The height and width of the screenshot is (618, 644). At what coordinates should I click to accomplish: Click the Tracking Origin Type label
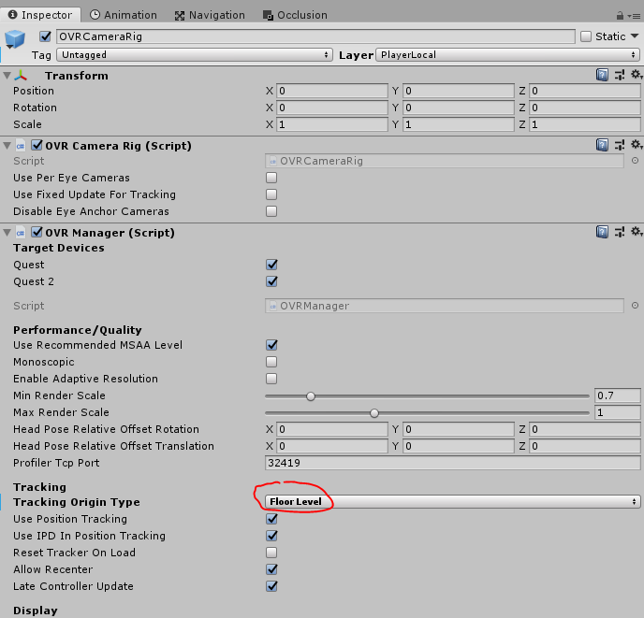(x=77, y=502)
